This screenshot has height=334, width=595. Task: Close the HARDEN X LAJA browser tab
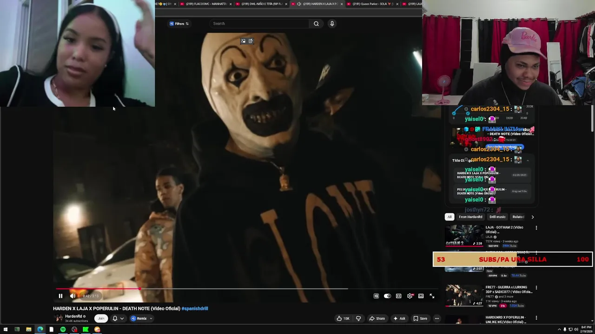coord(342,4)
